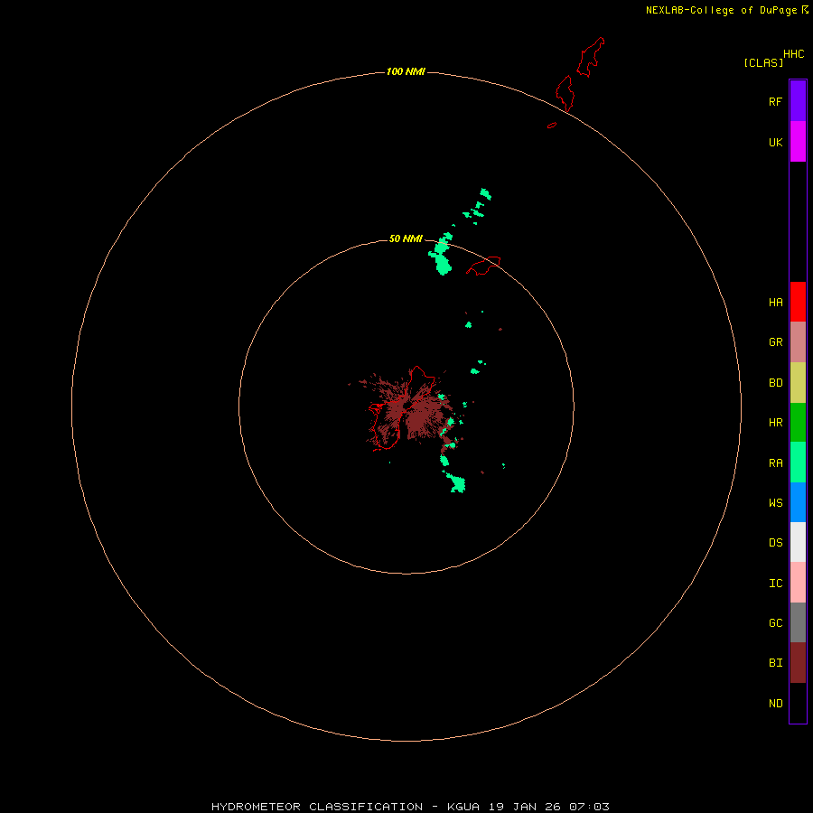Viewport: 813px width, 813px height.
Task: Click the HA legend label
Action: 775,303
